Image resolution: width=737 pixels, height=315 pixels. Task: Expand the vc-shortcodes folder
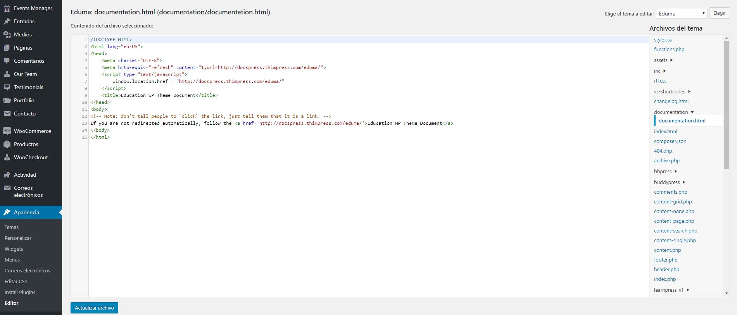[672, 91]
